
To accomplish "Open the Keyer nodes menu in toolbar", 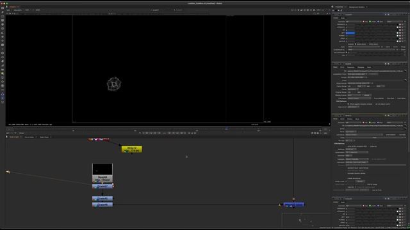I will tap(3, 33).
